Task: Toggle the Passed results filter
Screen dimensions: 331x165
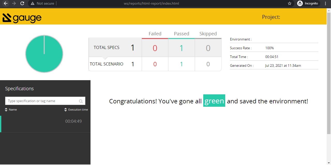Action: coord(182,34)
